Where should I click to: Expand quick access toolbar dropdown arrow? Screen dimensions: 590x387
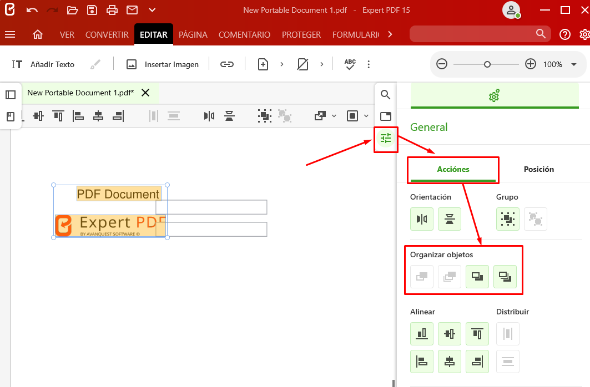click(x=152, y=10)
